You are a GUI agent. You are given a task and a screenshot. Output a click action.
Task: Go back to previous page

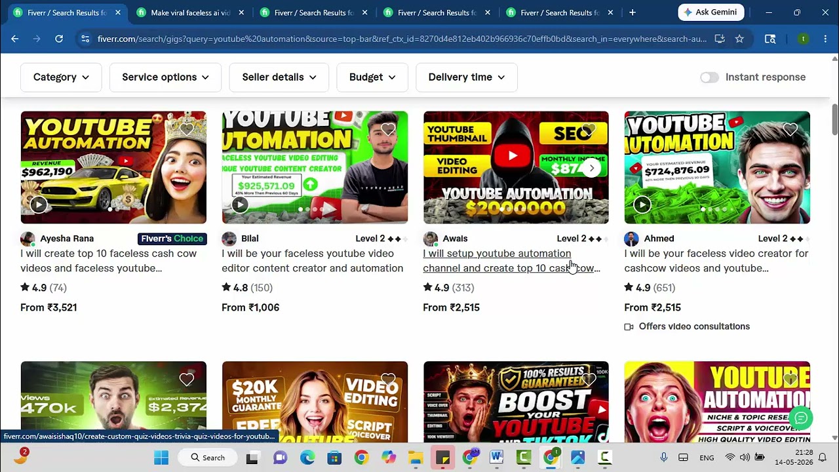click(x=14, y=39)
